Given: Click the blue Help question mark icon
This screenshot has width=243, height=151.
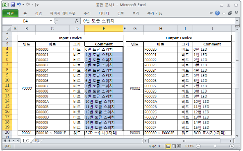Looking at the screenshot, I should point(217,13).
